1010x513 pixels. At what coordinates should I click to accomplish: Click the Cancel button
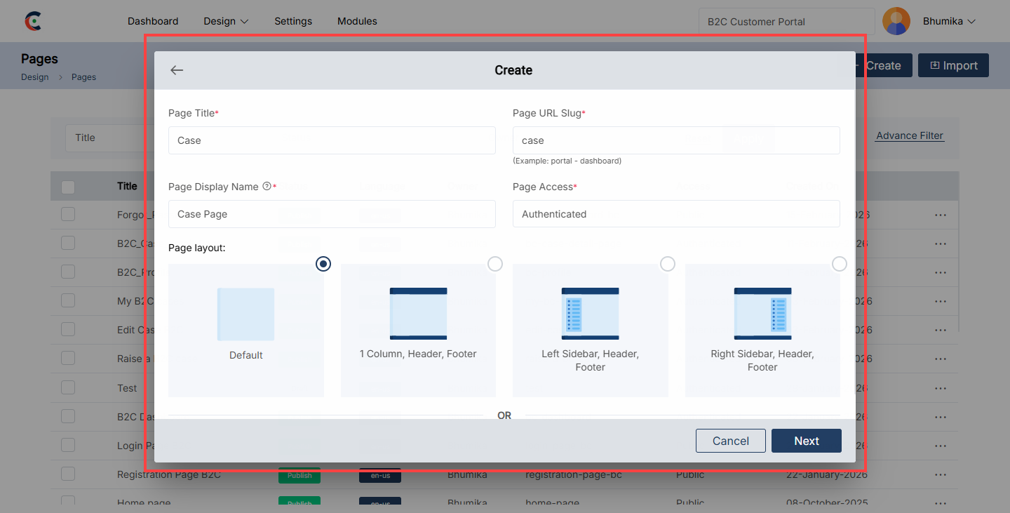tap(730, 441)
